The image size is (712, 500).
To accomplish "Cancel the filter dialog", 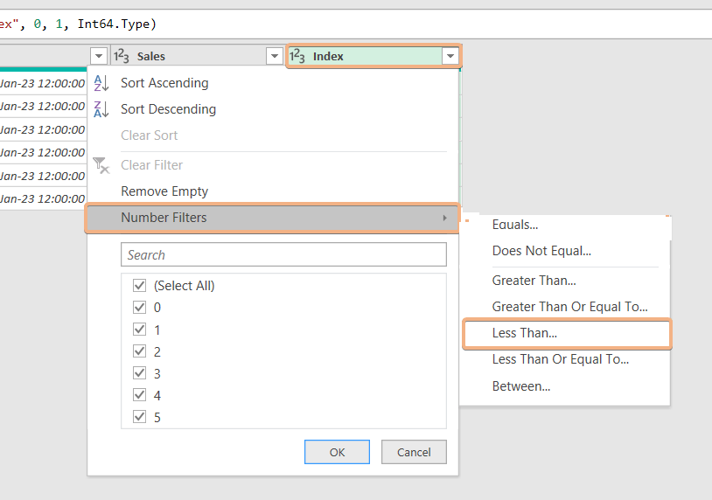I will [414, 452].
